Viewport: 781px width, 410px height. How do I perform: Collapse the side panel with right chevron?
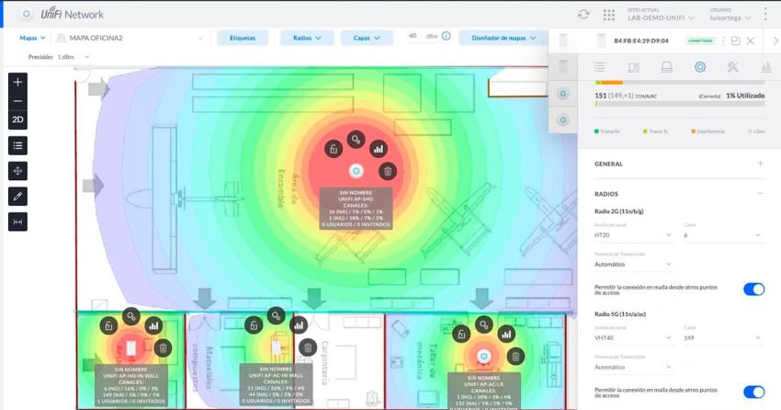pyautogui.click(x=775, y=40)
